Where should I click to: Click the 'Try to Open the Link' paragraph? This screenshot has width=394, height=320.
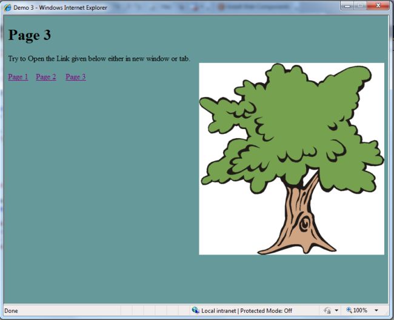tap(99, 59)
